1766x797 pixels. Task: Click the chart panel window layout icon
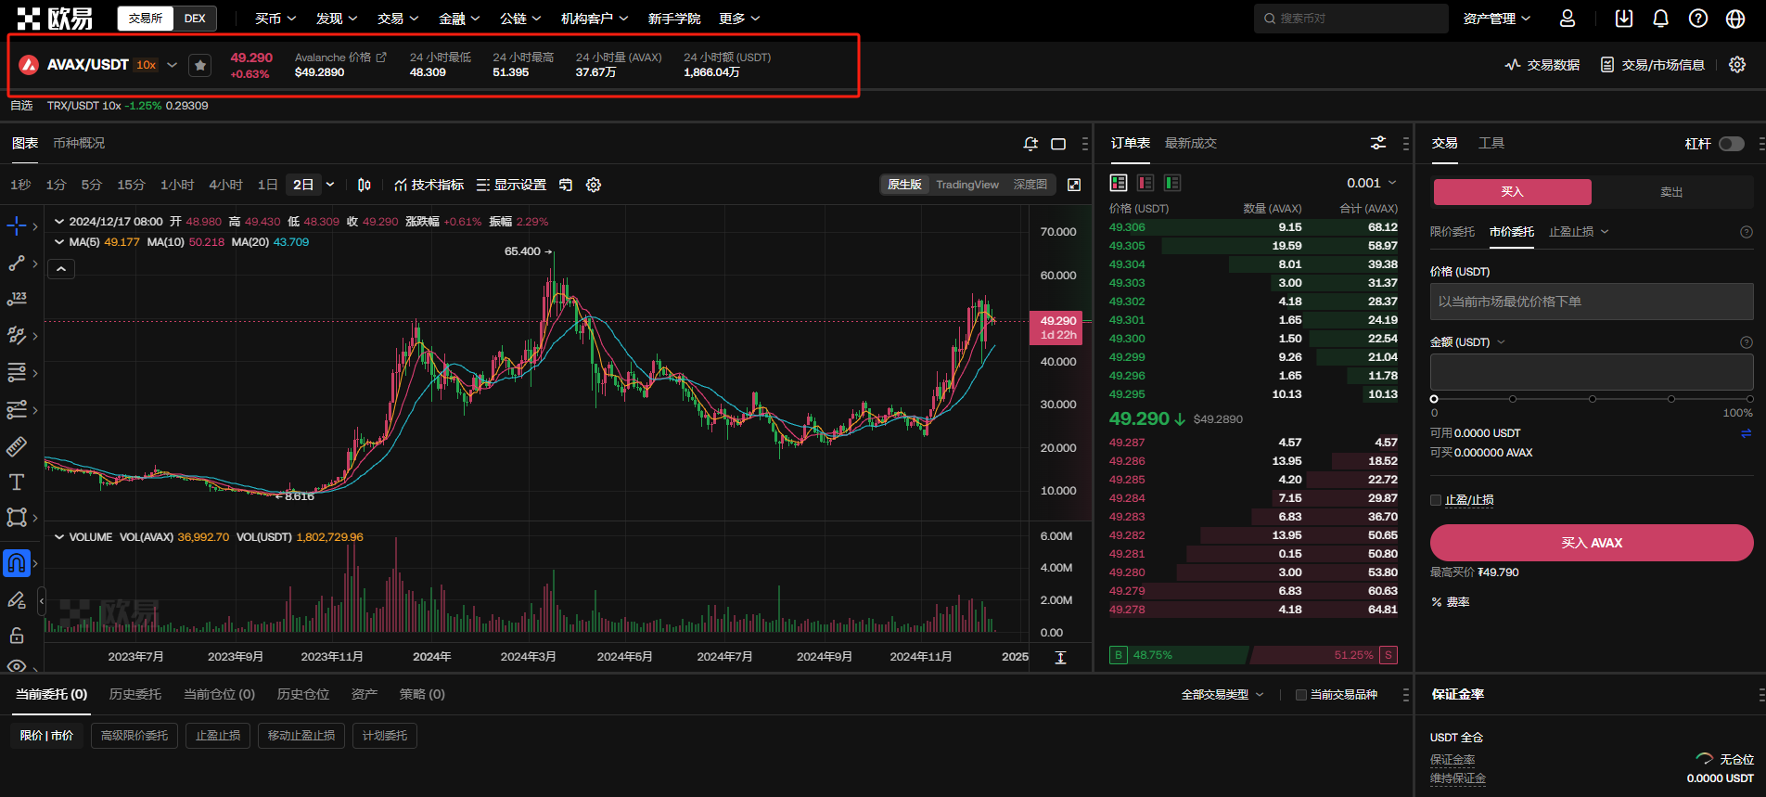click(1058, 143)
